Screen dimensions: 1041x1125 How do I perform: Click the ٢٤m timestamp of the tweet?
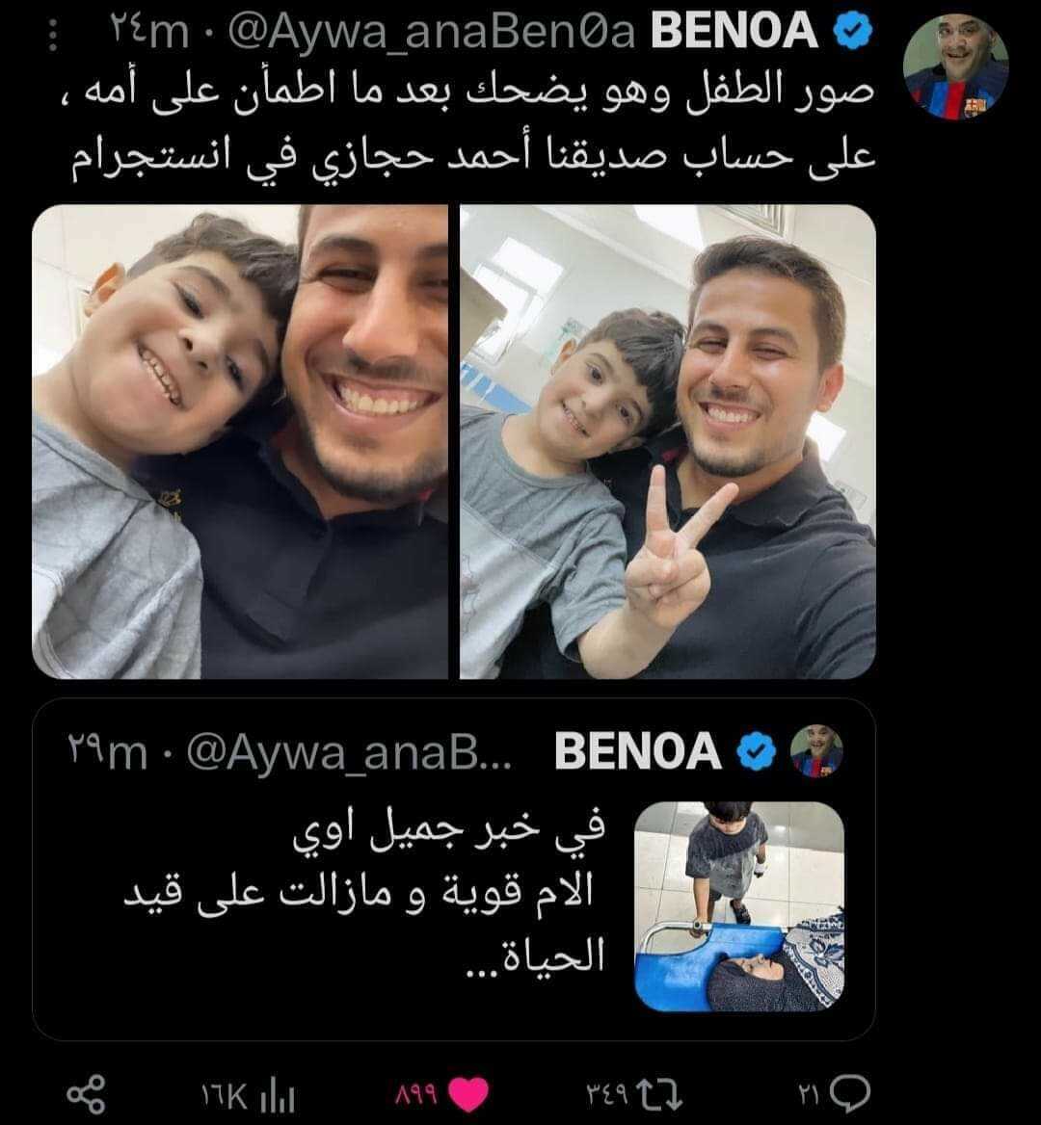pos(148,33)
